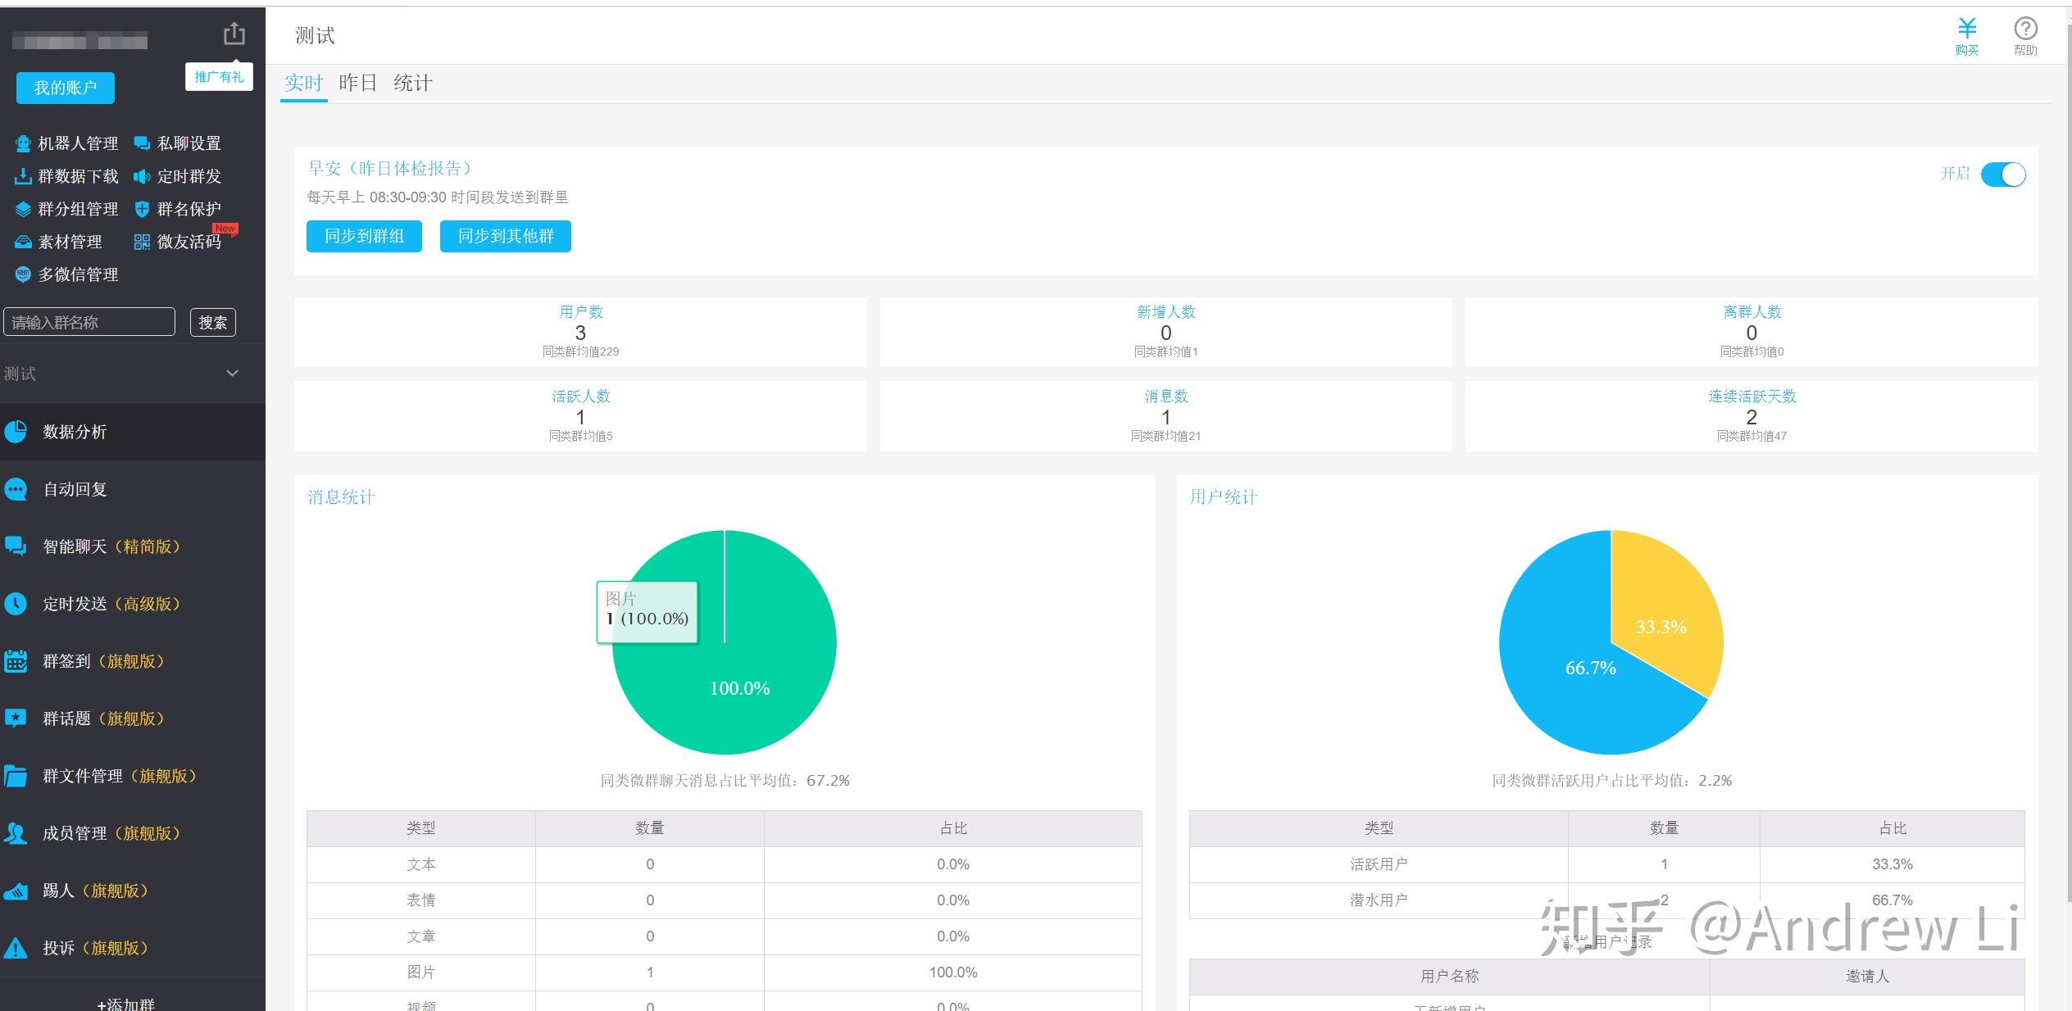Click the 文本 row in message table
Viewport: 2072px width, 1011px height.
click(x=724, y=864)
